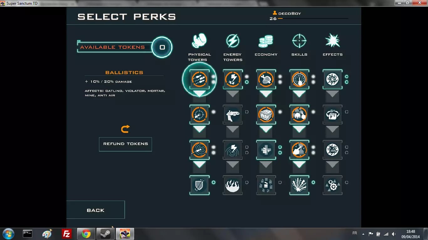
Task: Select the Ballistics perk icon with three bullets
Action: tap(199, 79)
